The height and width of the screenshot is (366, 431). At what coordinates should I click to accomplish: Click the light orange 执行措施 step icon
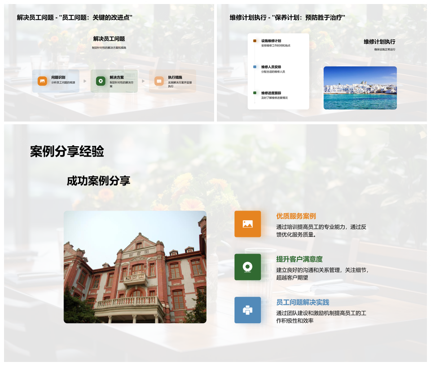click(159, 81)
